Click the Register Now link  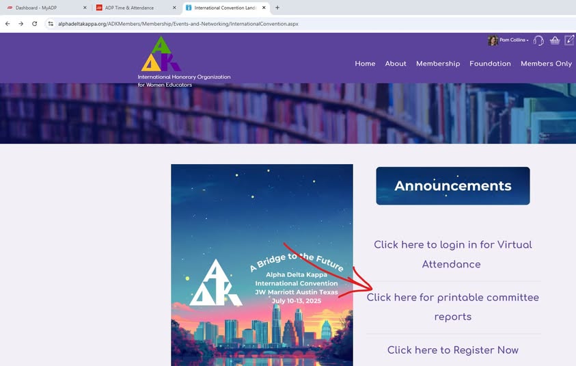click(452, 350)
